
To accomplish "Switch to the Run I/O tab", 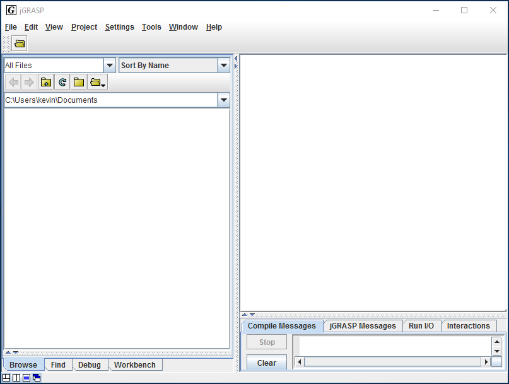I will tap(421, 326).
